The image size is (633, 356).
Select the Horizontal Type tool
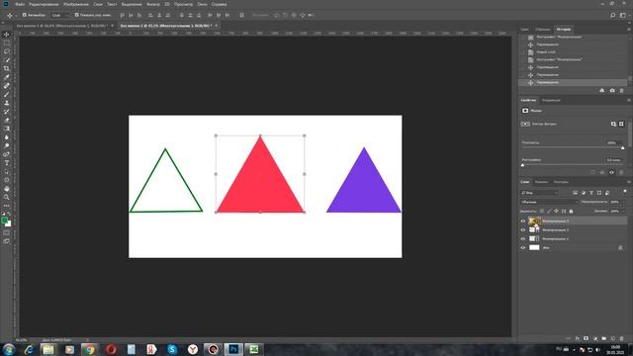pos(7,162)
